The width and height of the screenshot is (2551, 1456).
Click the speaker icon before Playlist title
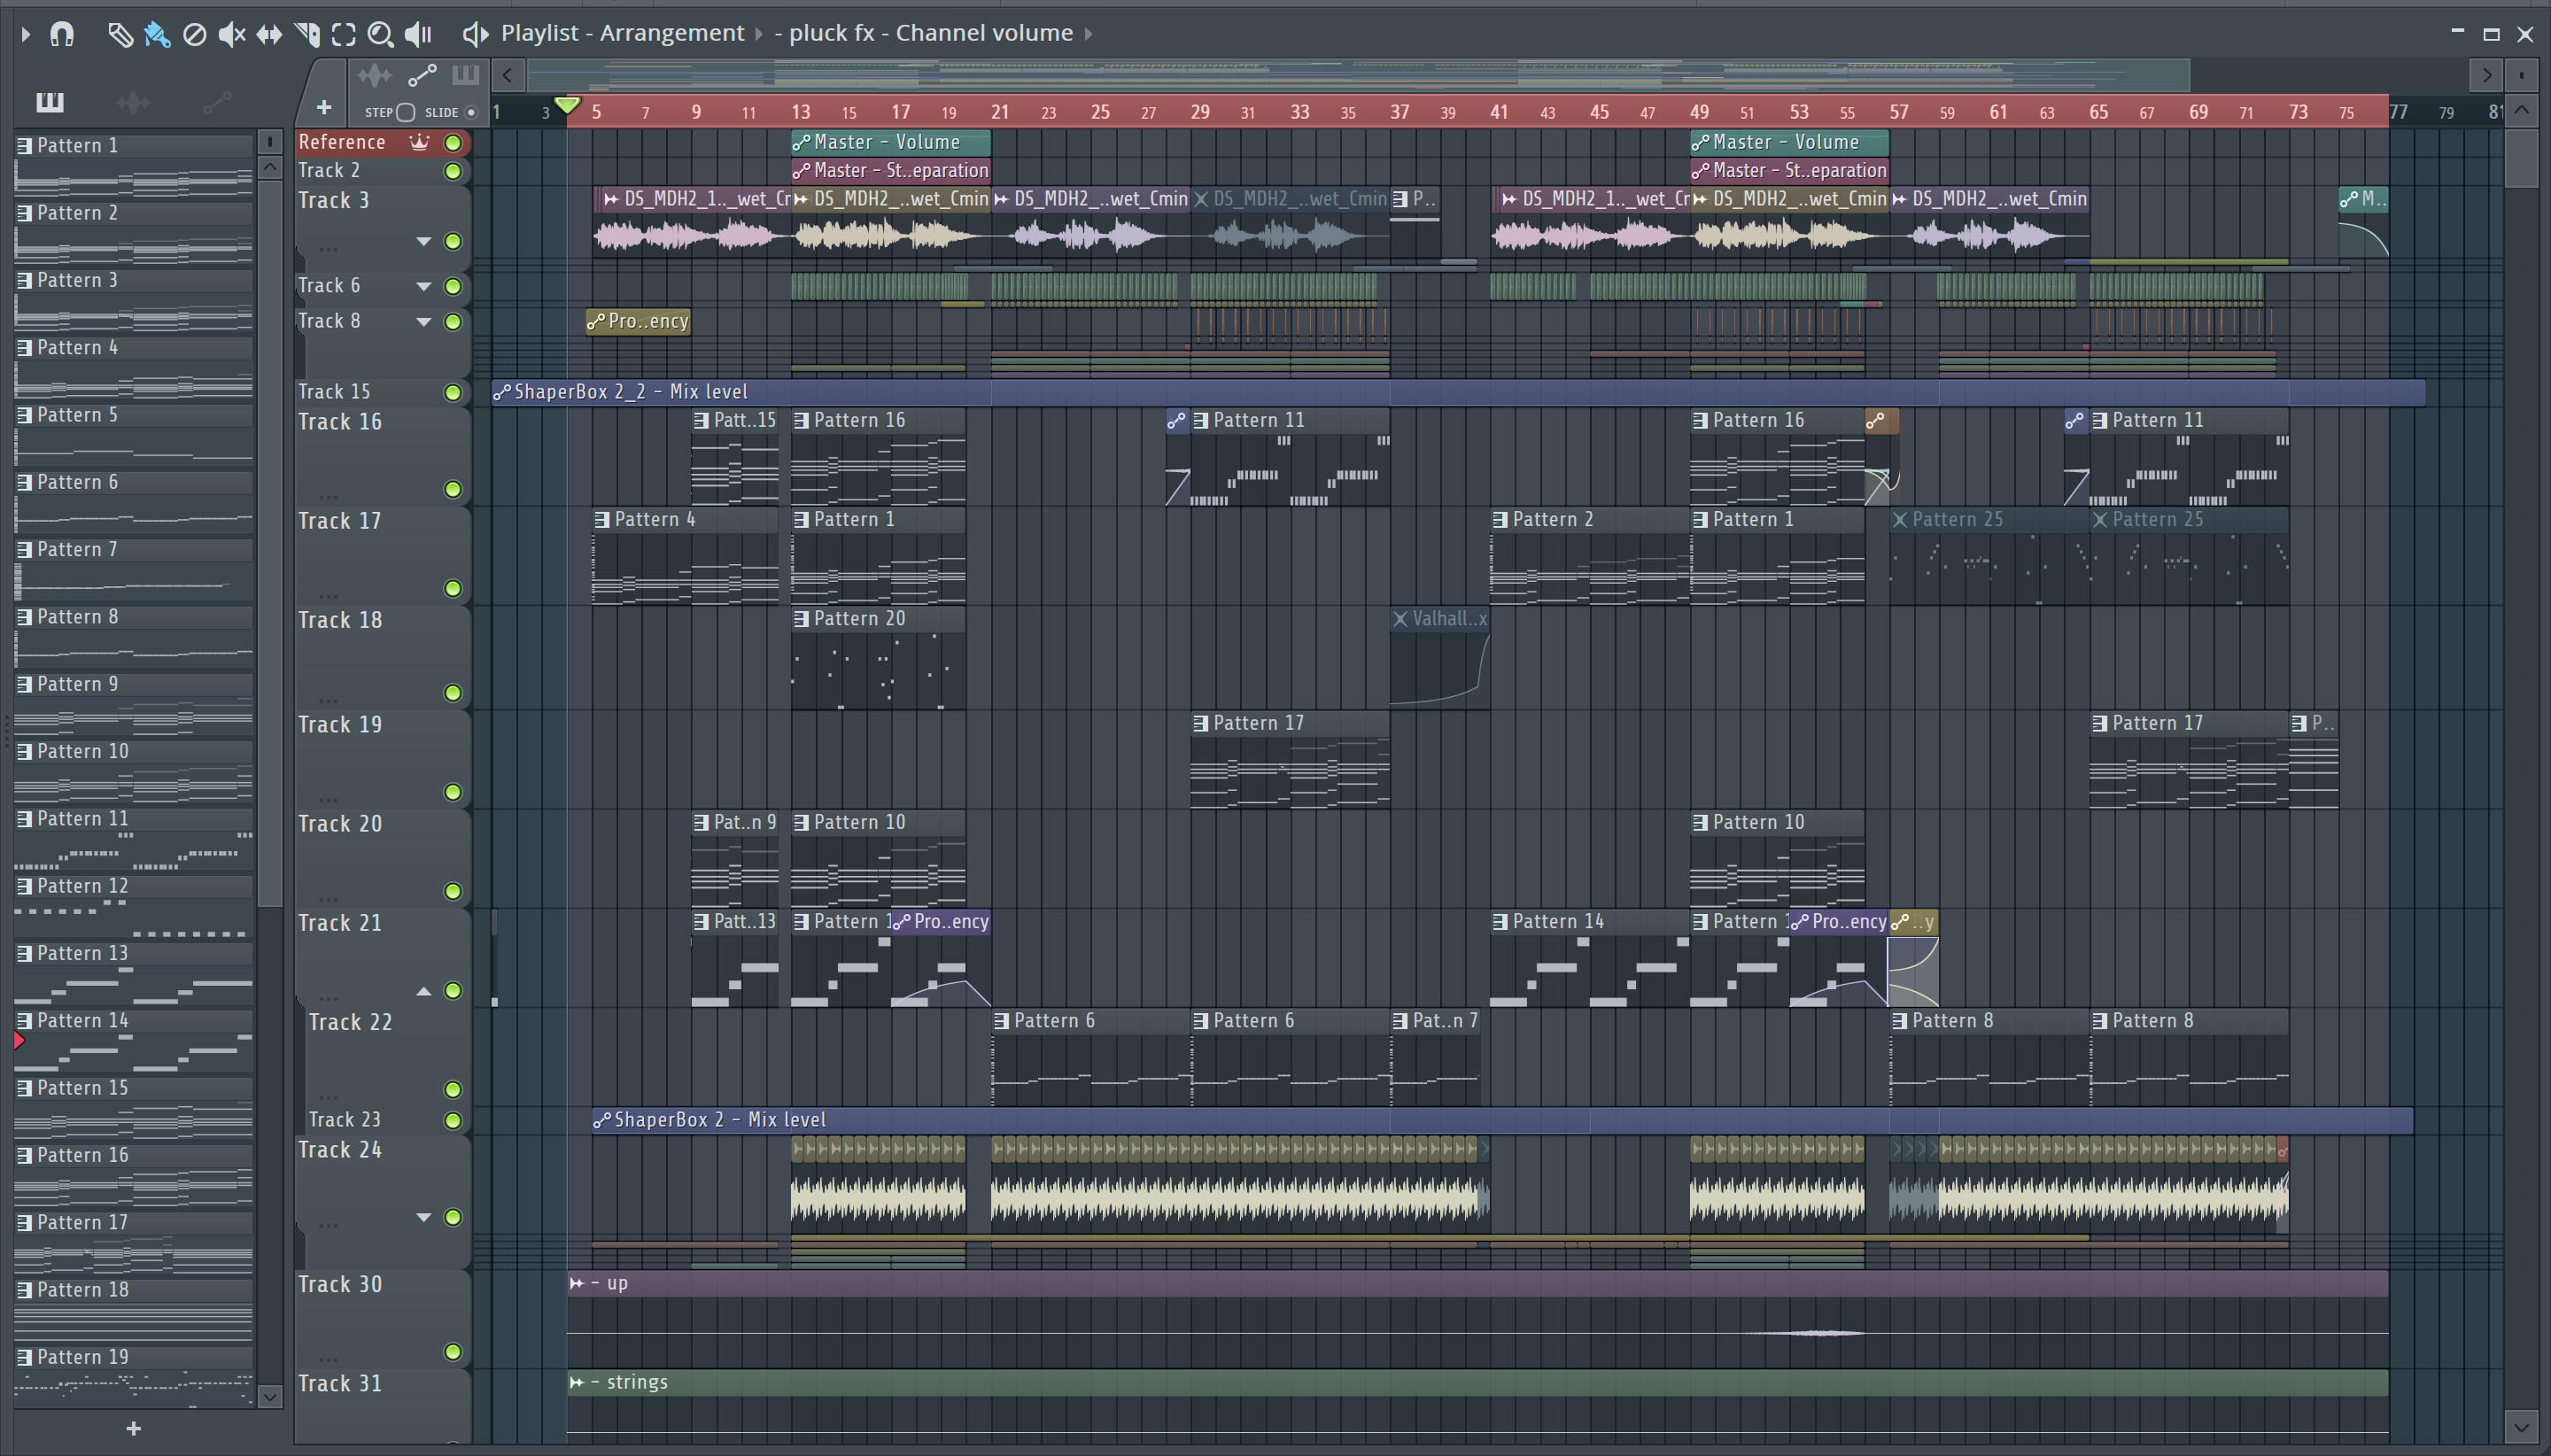(x=475, y=34)
